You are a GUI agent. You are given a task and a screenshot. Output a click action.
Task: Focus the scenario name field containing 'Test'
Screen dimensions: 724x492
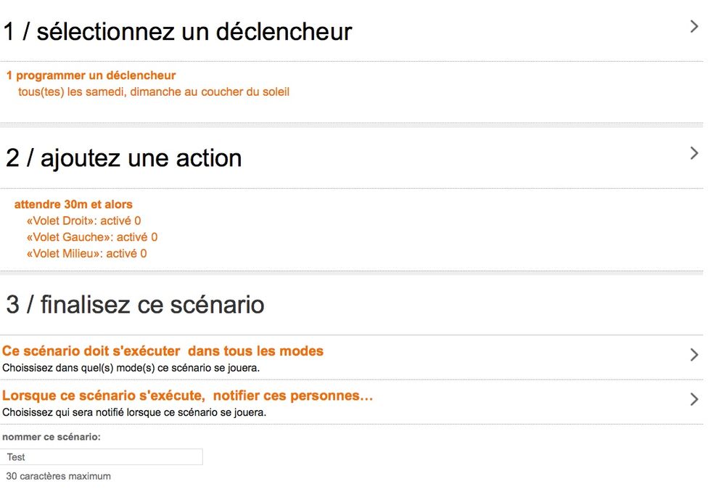(101, 457)
